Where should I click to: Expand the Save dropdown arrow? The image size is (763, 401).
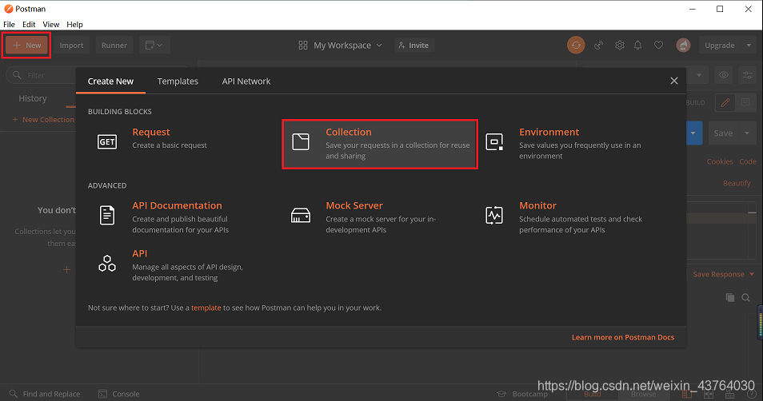[x=747, y=133]
